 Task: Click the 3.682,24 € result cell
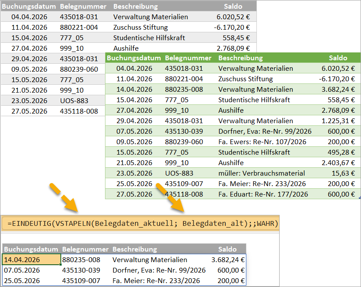click(x=228, y=259)
